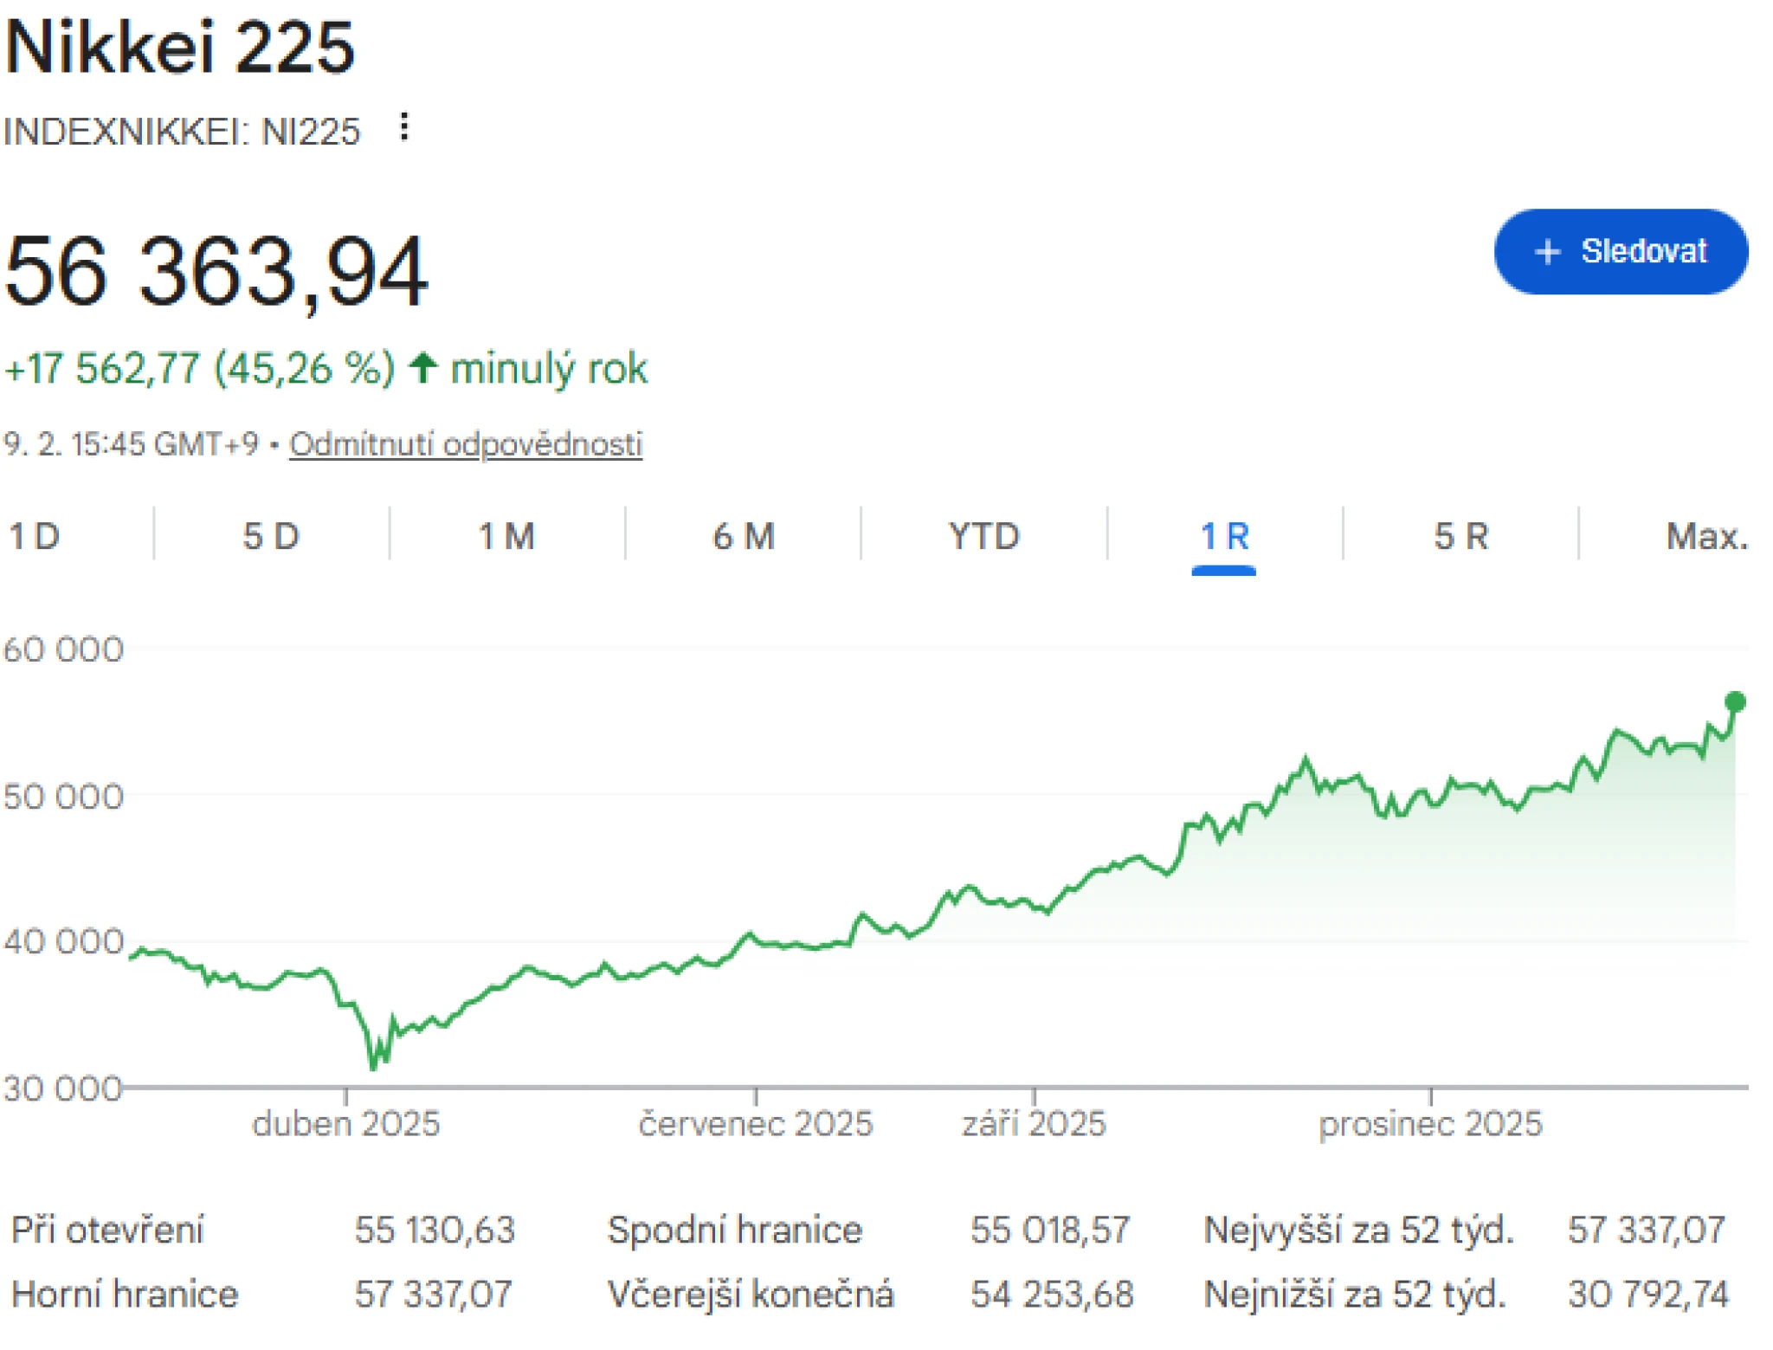Image resolution: width=1773 pixels, height=1350 pixels.
Task: Click the 56 363,94 index value
Action: 216,272
